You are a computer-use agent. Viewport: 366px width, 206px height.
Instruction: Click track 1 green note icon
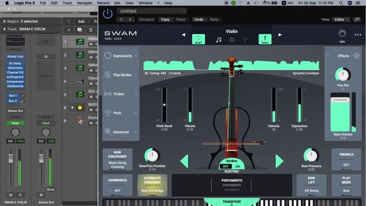pos(80,42)
